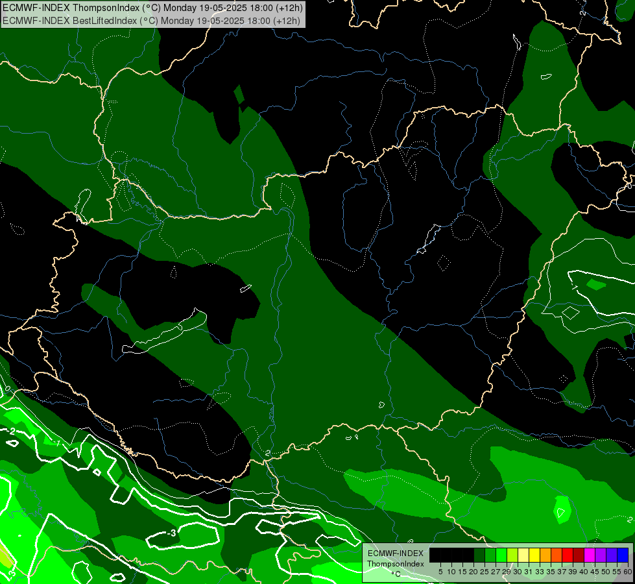This screenshot has height=584, width=635.
Task: Pick the medium green 25–27 legend swatch
Action: click(x=490, y=555)
